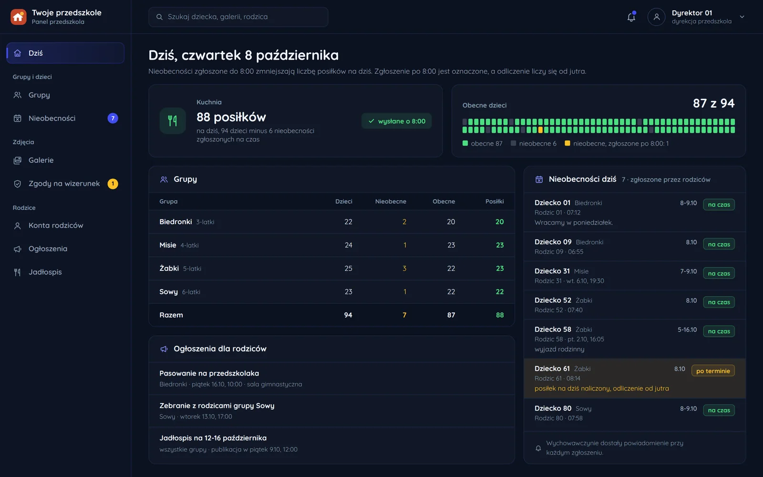Click the Razem total absences value 7
763x477 pixels.
(x=404, y=315)
